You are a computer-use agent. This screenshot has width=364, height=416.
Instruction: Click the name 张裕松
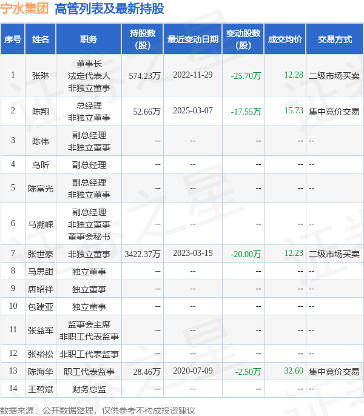(x=41, y=354)
